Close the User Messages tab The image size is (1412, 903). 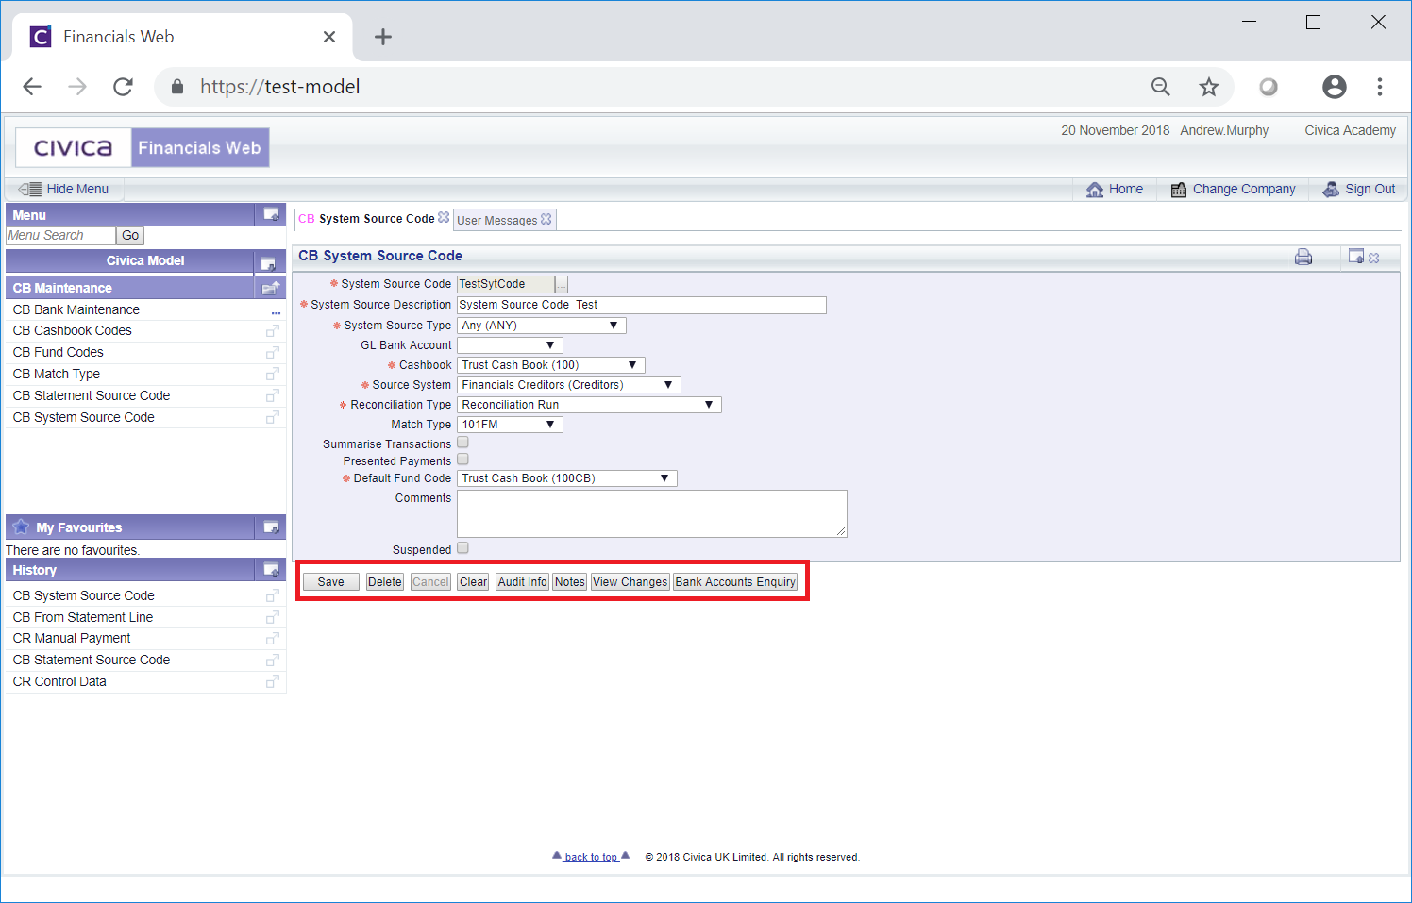[x=546, y=219]
